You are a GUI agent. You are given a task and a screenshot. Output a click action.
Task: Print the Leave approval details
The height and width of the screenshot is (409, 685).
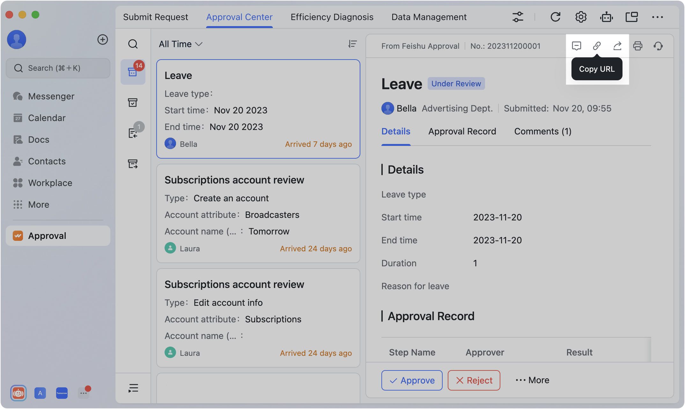[638, 46]
